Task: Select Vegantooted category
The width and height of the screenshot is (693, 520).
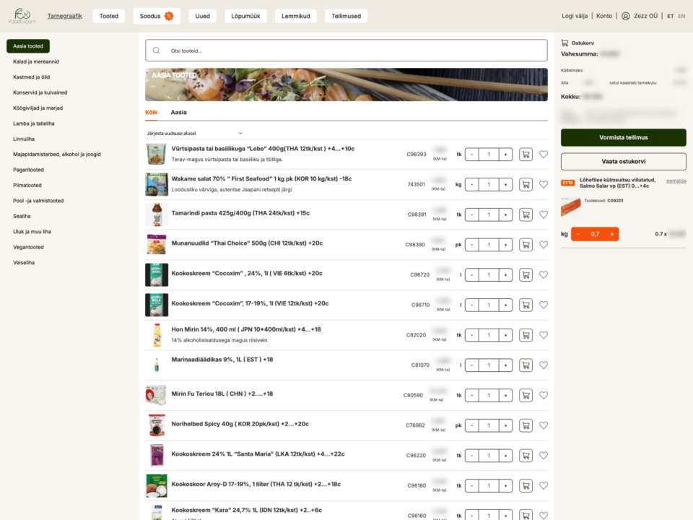Action: [28, 247]
